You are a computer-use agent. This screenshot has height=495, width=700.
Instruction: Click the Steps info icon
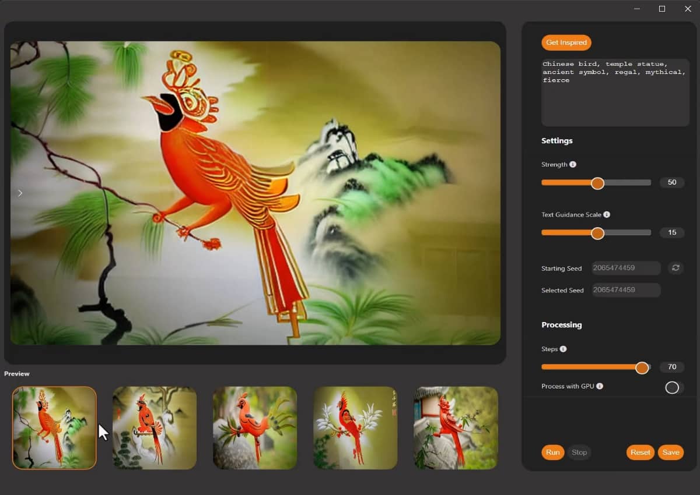tap(563, 349)
